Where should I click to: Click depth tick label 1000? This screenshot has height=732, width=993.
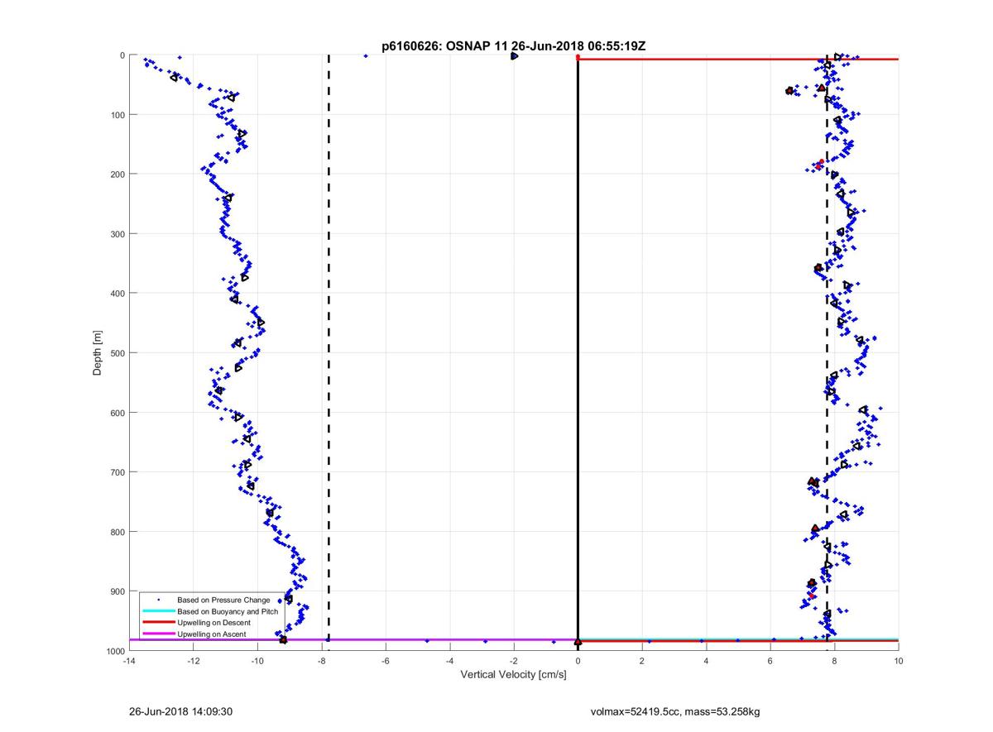116,651
